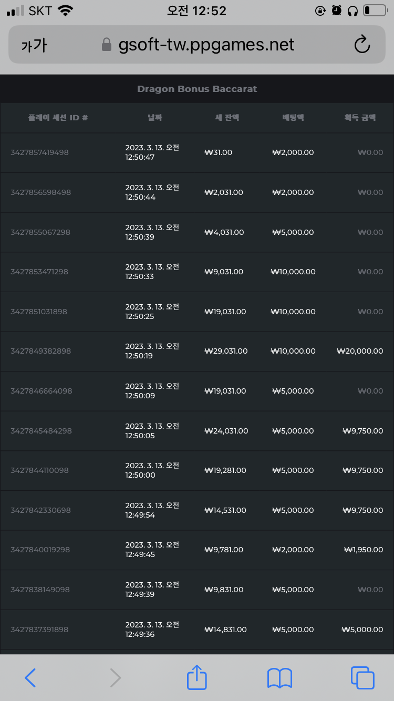The height and width of the screenshot is (701, 394).
Task: Select session ID 3427840019298 row
Action: coord(197,550)
